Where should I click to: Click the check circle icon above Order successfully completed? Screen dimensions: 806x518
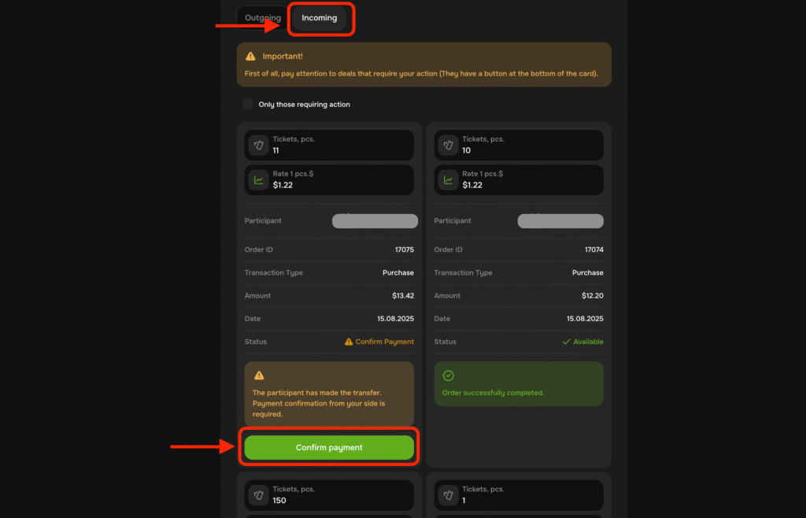pyautogui.click(x=449, y=376)
